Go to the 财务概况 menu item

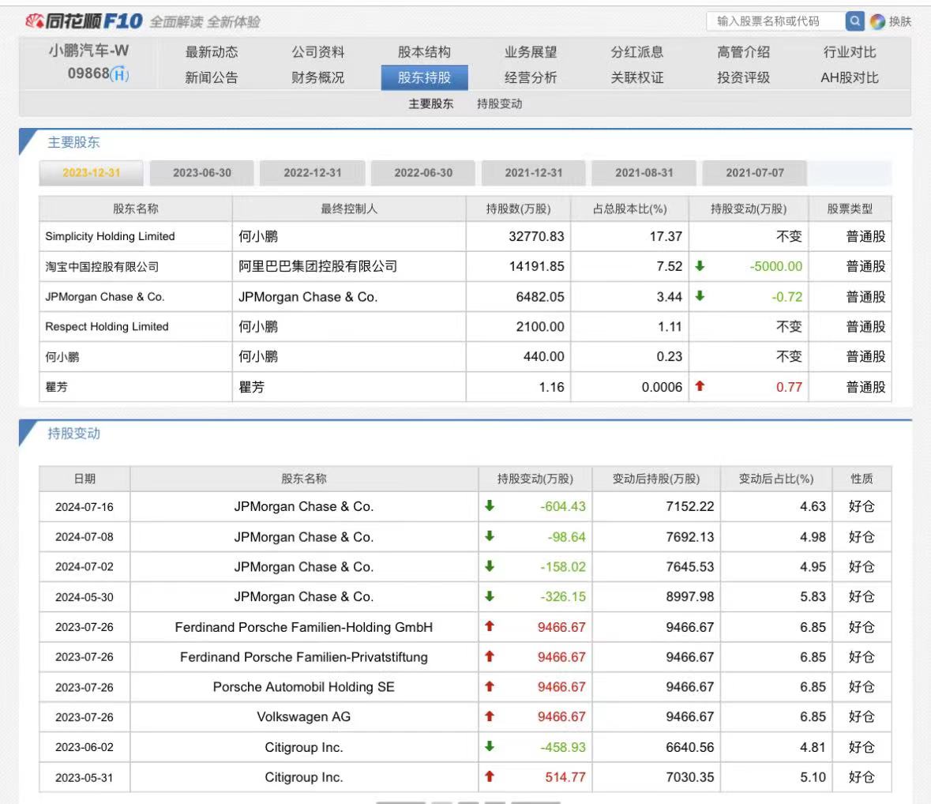click(317, 77)
